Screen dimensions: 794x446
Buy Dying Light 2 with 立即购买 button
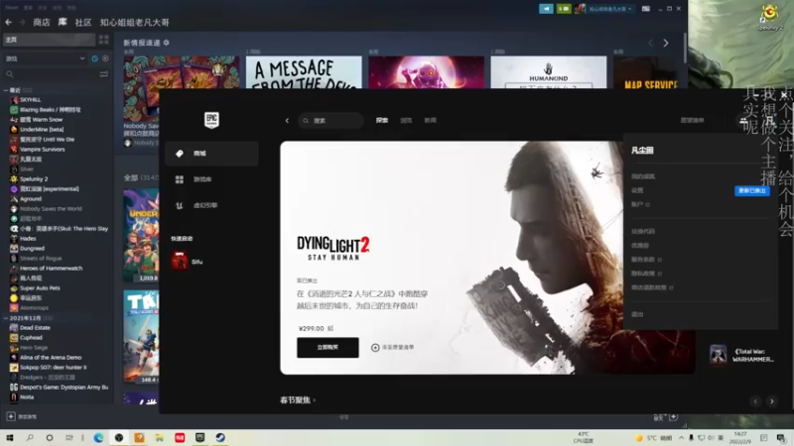tap(328, 348)
